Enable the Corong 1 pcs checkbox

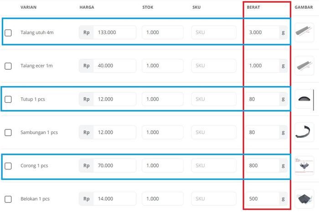8,166
